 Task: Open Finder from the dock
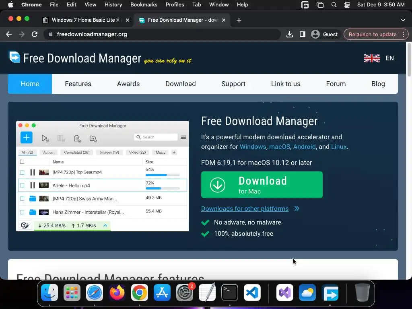49,293
